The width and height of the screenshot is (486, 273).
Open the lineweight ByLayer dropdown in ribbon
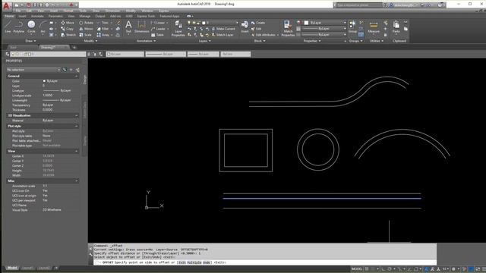(x=324, y=29)
